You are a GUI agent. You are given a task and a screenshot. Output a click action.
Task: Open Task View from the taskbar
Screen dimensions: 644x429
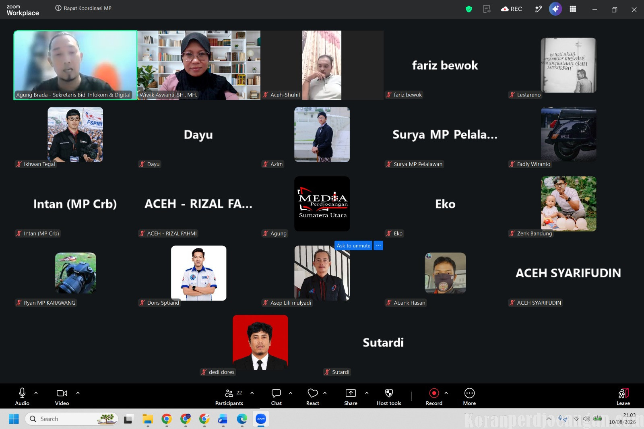click(x=128, y=419)
